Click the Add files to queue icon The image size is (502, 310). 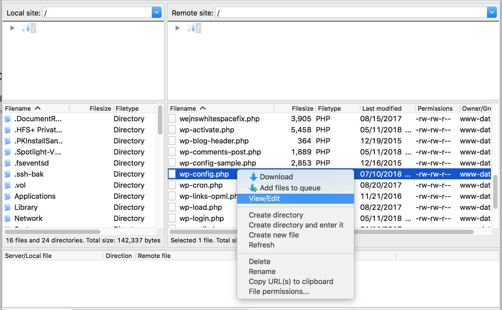tap(253, 188)
